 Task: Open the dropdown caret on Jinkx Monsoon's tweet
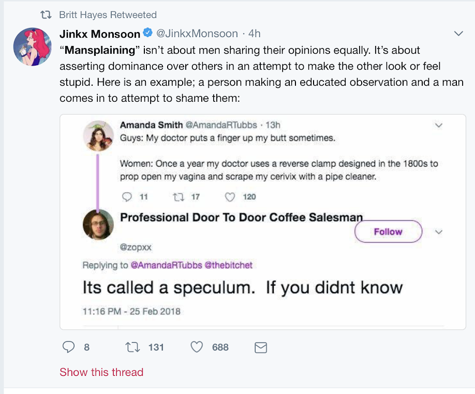tap(458, 33)
